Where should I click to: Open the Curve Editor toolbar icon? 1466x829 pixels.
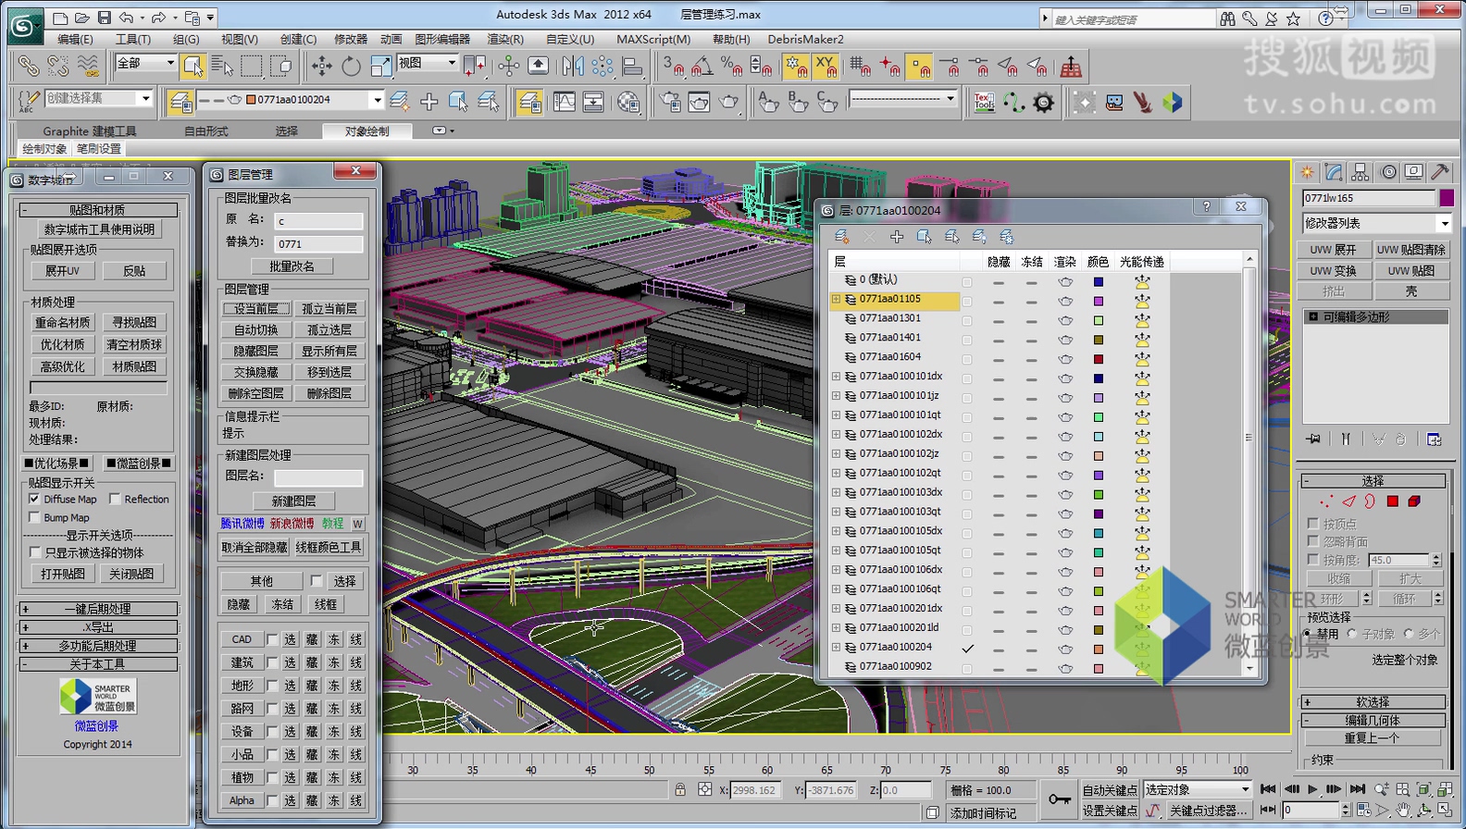coord(564,102)
